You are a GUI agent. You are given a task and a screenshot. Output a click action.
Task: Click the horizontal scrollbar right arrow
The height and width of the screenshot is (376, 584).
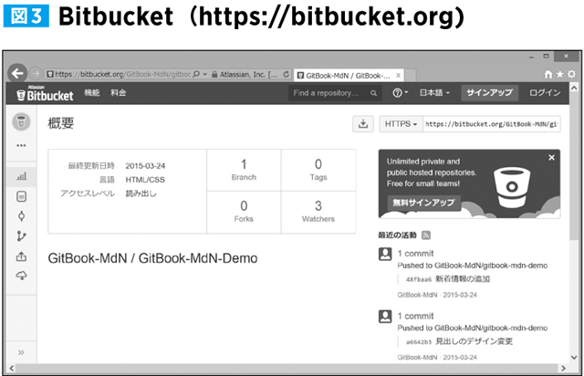pyautogui.click(x=564, y=368)
